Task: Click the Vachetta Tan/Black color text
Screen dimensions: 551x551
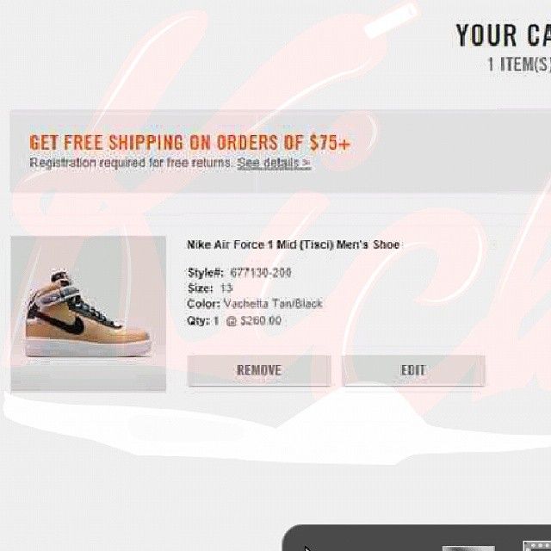Action: [273, 304]
